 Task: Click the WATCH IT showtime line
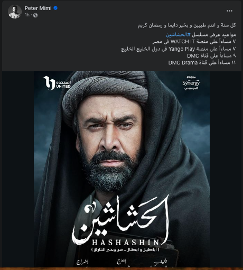click(x=194, y=42)
